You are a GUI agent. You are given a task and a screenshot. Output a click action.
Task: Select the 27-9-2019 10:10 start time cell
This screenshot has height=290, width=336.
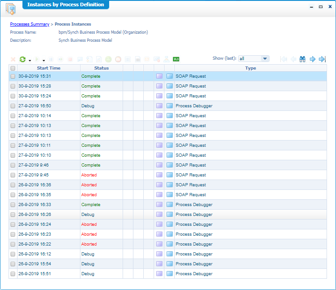[x=49, y=155]
